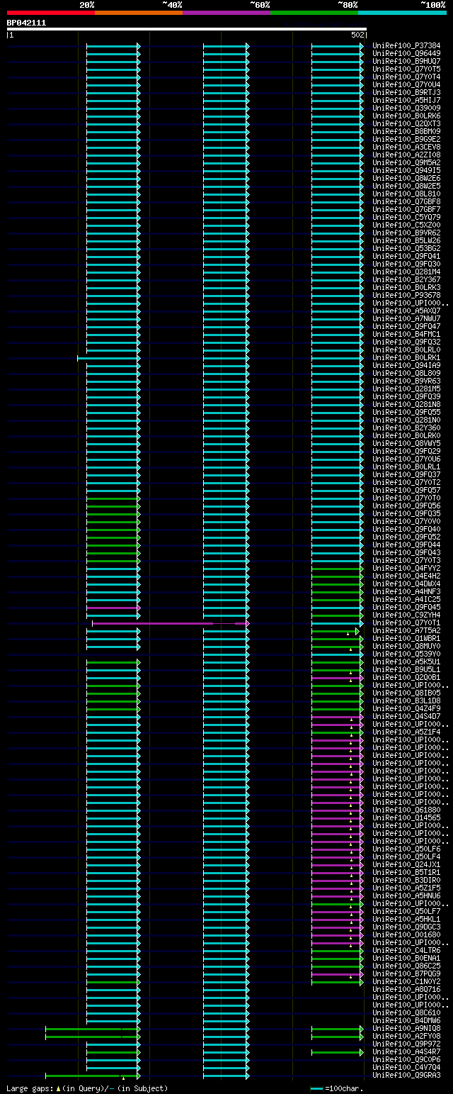
Task: Click the UniRef100_A8Q716 label
Action: tap(406, 989)
